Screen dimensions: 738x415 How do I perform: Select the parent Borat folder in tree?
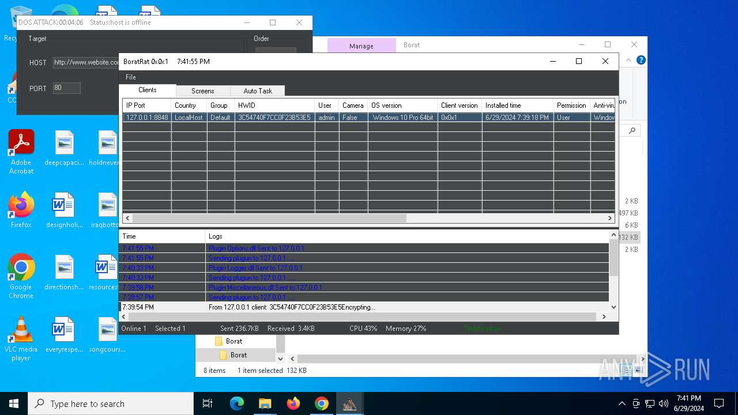pos(234,341)
